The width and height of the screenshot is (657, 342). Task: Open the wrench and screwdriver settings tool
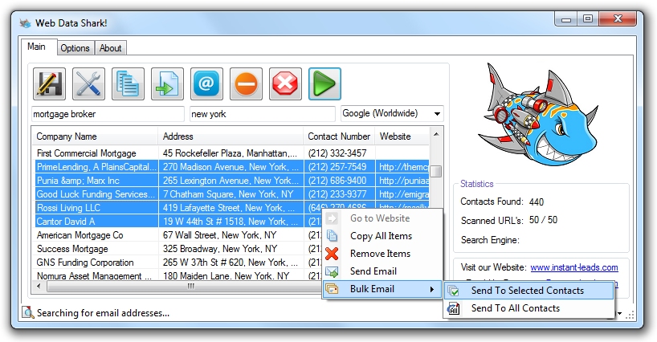pos(89,83)
